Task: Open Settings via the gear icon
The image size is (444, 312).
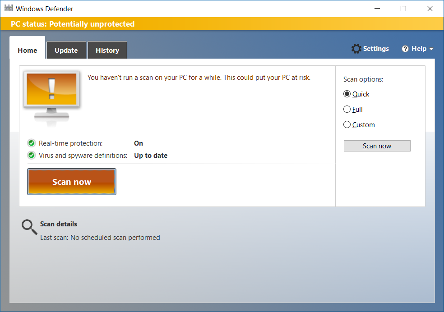Action: pos(356,49)
